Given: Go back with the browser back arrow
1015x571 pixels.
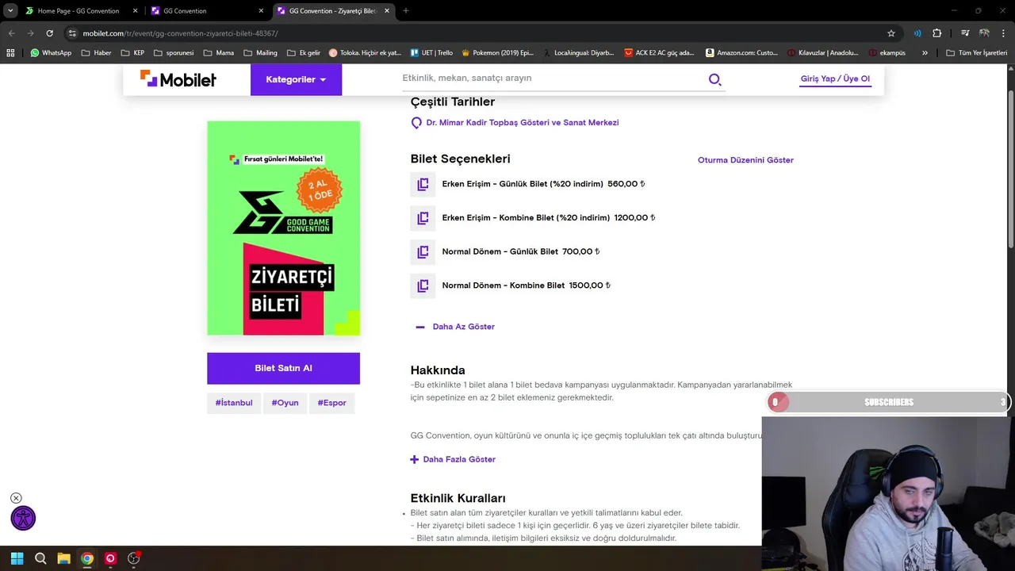Looking at the screenshot, I should click(11, 33).
